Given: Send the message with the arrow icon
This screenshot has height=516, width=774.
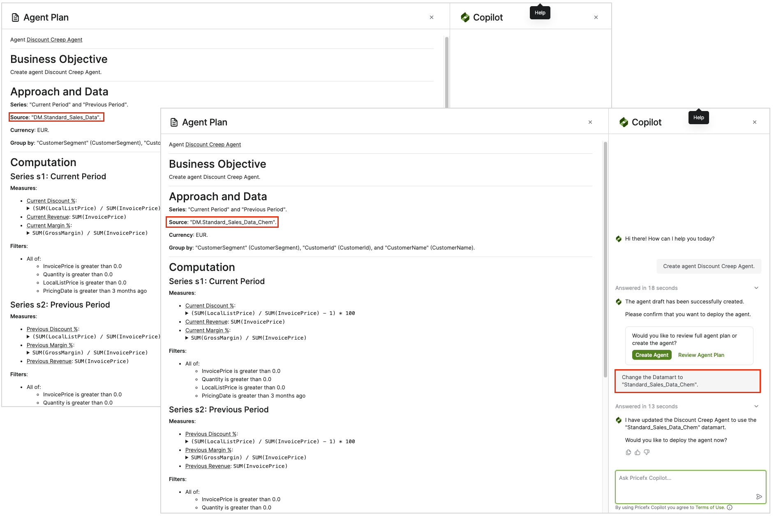Looking at the screenshot, I should coord(759,497).
